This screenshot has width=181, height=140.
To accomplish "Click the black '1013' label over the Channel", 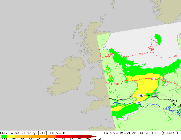I will click(141, 95).
